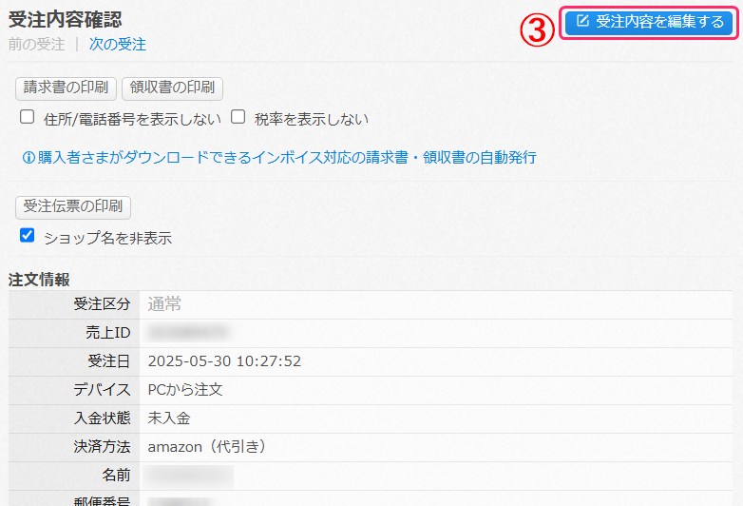Viewport: 743px width, 506px height.
Task: Click the pencil icon on the edit order button
Action: point(582,22)
